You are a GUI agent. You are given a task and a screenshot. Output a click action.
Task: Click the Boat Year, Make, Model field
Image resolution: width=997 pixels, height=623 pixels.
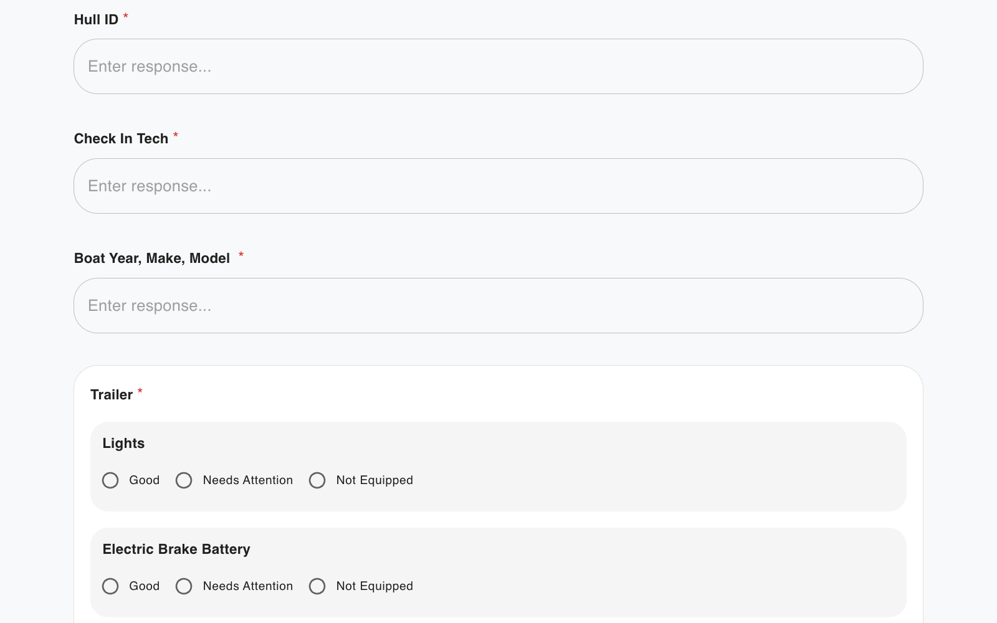pyautogui.click(x=498, y=306)
